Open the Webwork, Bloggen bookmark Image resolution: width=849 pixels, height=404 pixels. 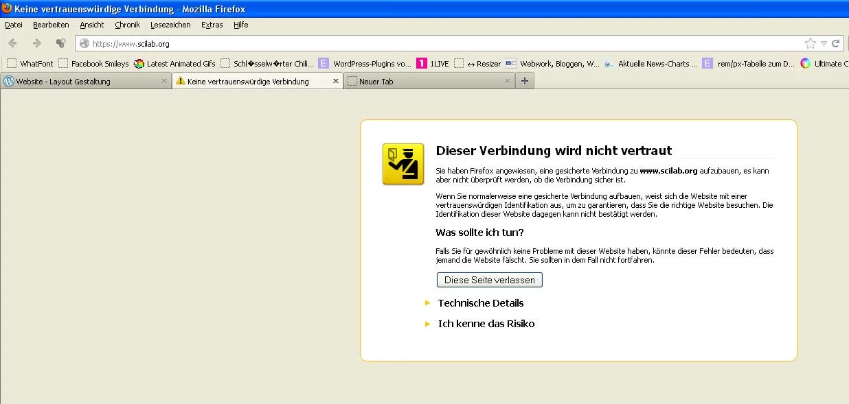(553, 64)
